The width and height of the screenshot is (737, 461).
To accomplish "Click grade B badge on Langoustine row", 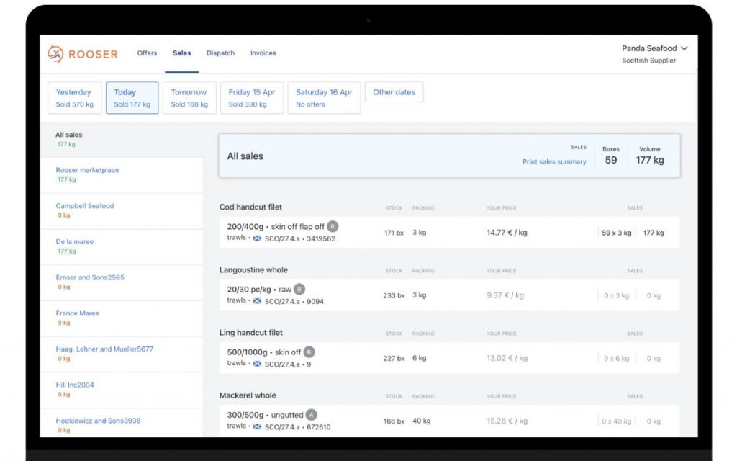I will pos(299,289).
